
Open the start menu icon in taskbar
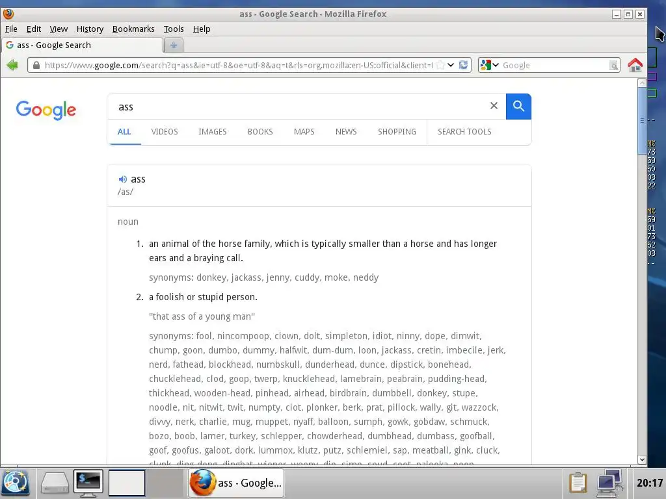[16, 483]
